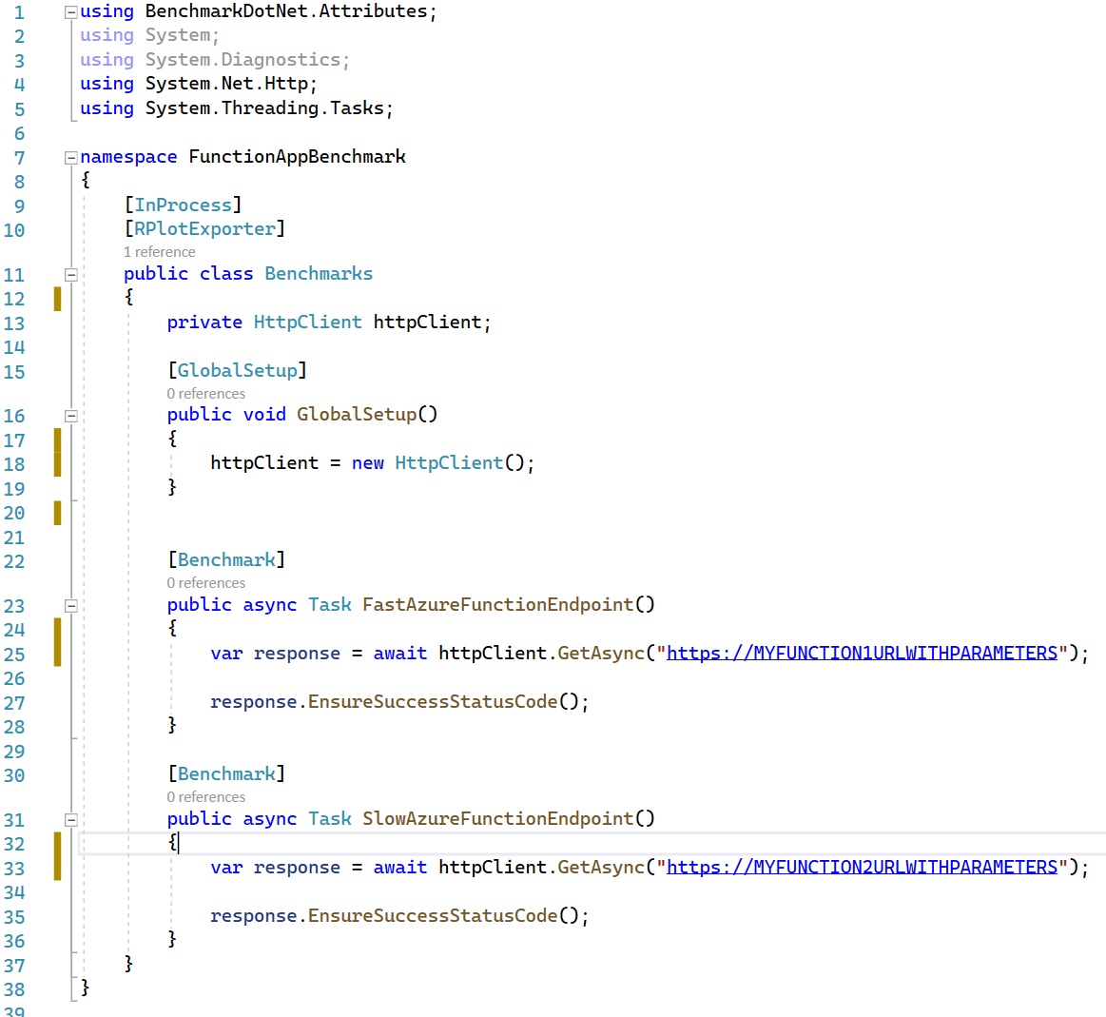Collapse the using directives block
Screen dimensions: 1106x1017
click(x=70, y=12)
